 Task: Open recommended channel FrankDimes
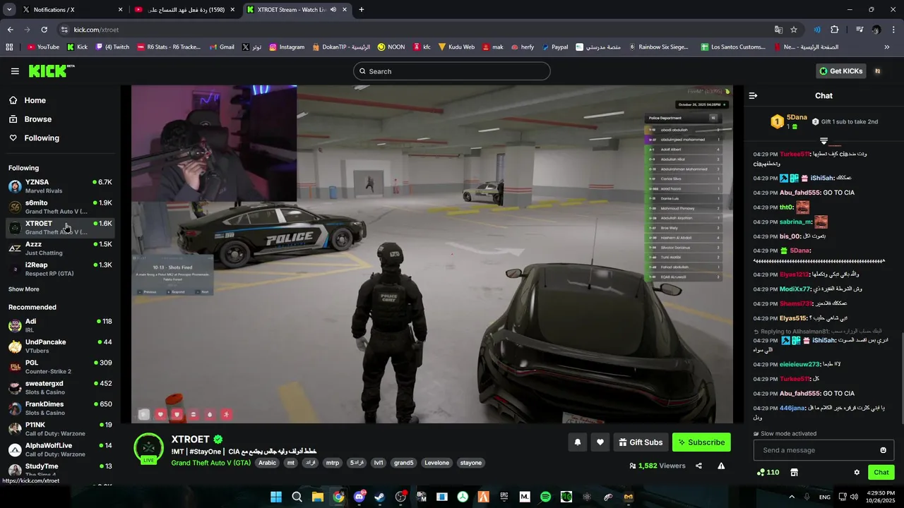click(60, 409)
